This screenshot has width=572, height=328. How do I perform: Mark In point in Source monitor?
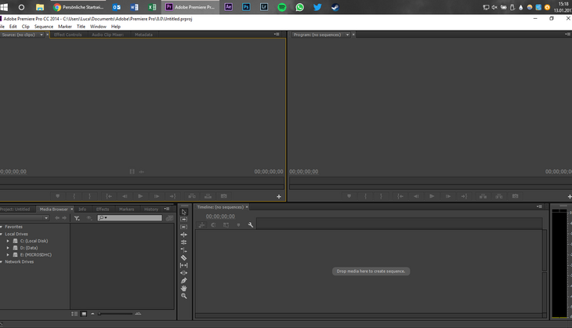tap(74, 196)
